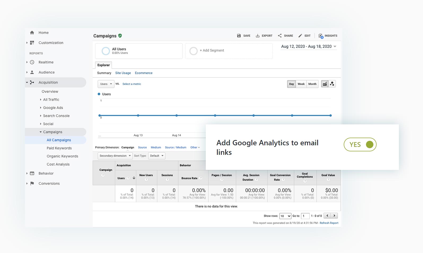Select the Month granularity toggle

coord(312,84)
